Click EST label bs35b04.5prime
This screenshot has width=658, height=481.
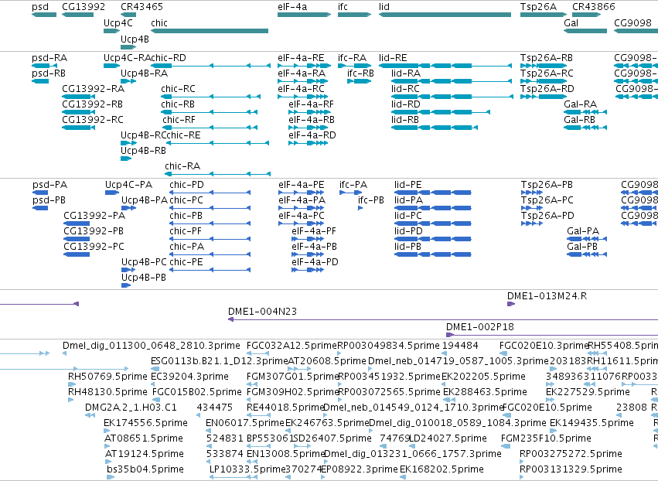click(x=145, y=469)
